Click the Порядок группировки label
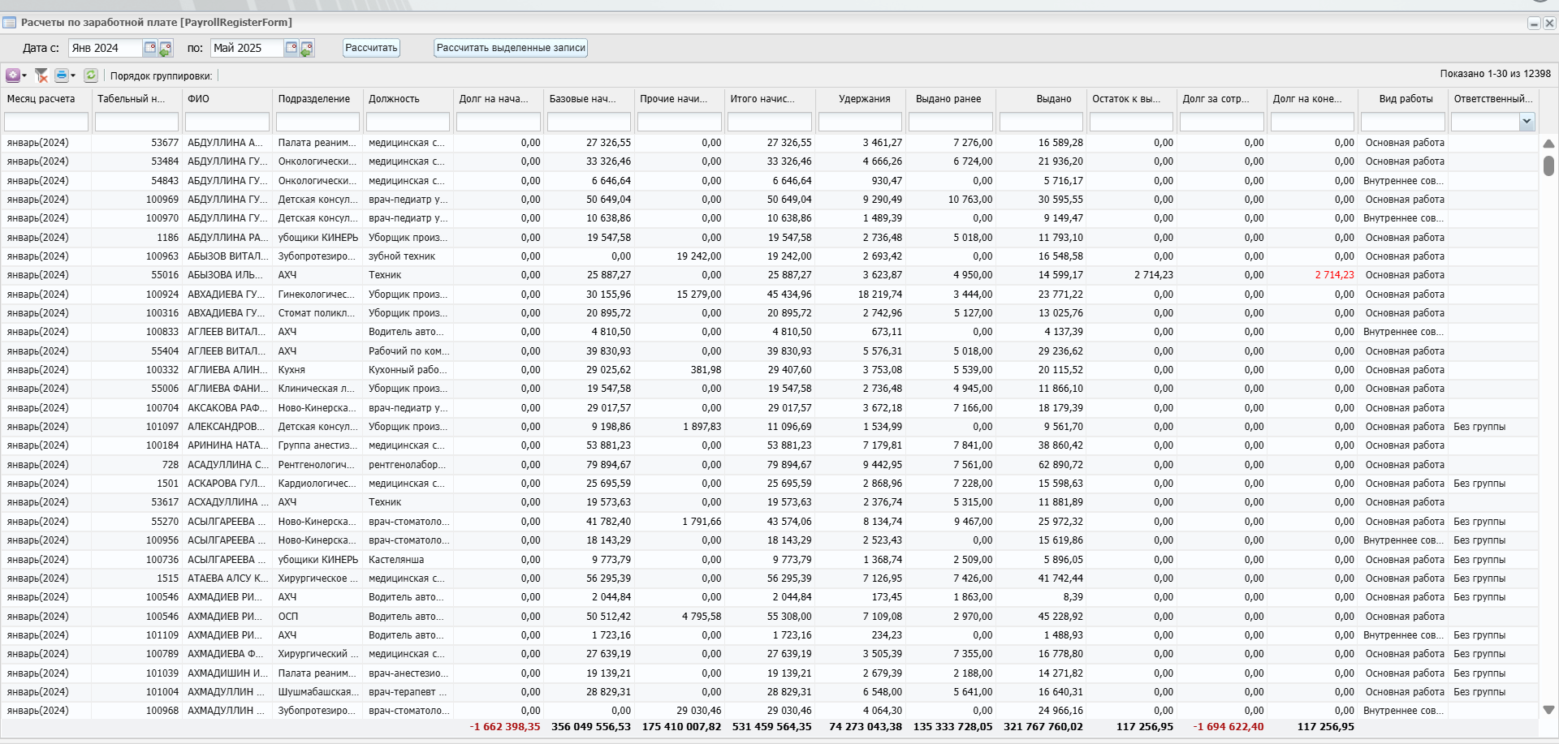 [161, 76]
